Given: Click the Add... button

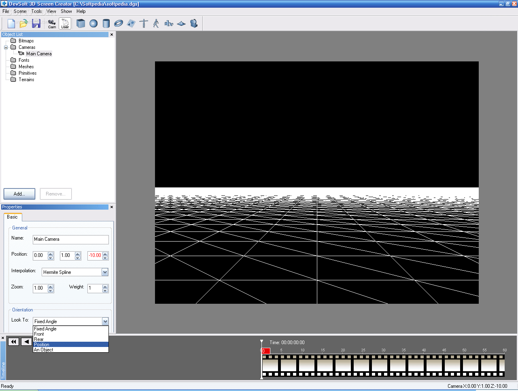Looking at the screenshot, I should [x=19, y=194].
